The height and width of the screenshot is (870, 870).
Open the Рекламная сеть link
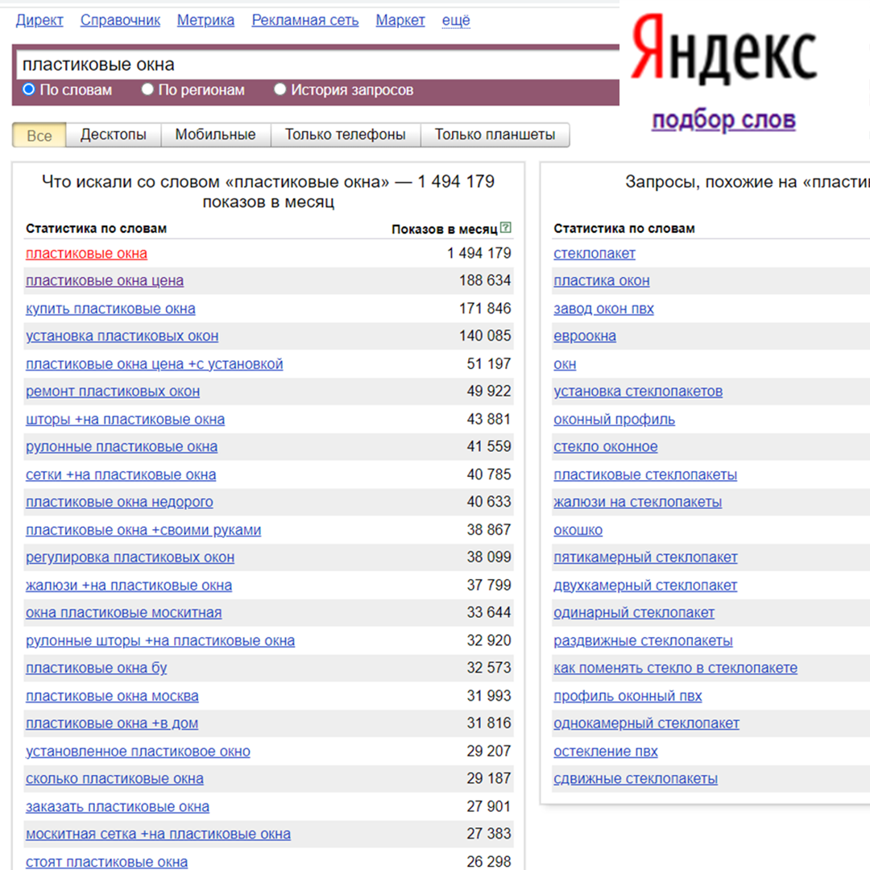click(x=305, y=20)
